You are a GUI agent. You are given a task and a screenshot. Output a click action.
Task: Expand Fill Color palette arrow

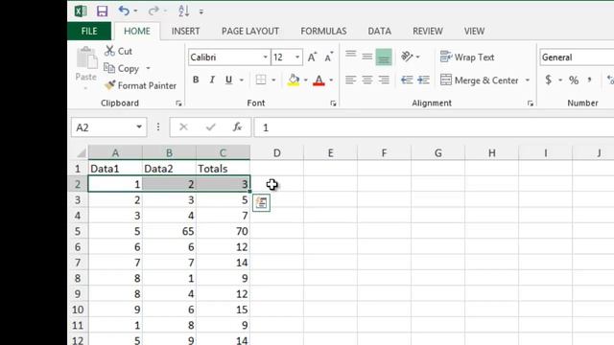point(305,80)
